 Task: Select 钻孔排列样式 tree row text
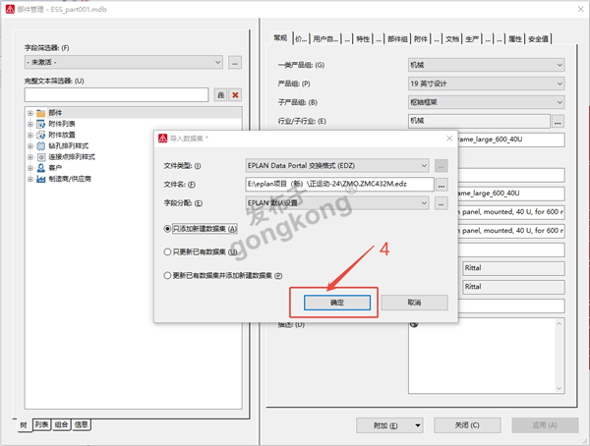click(69, 146)
